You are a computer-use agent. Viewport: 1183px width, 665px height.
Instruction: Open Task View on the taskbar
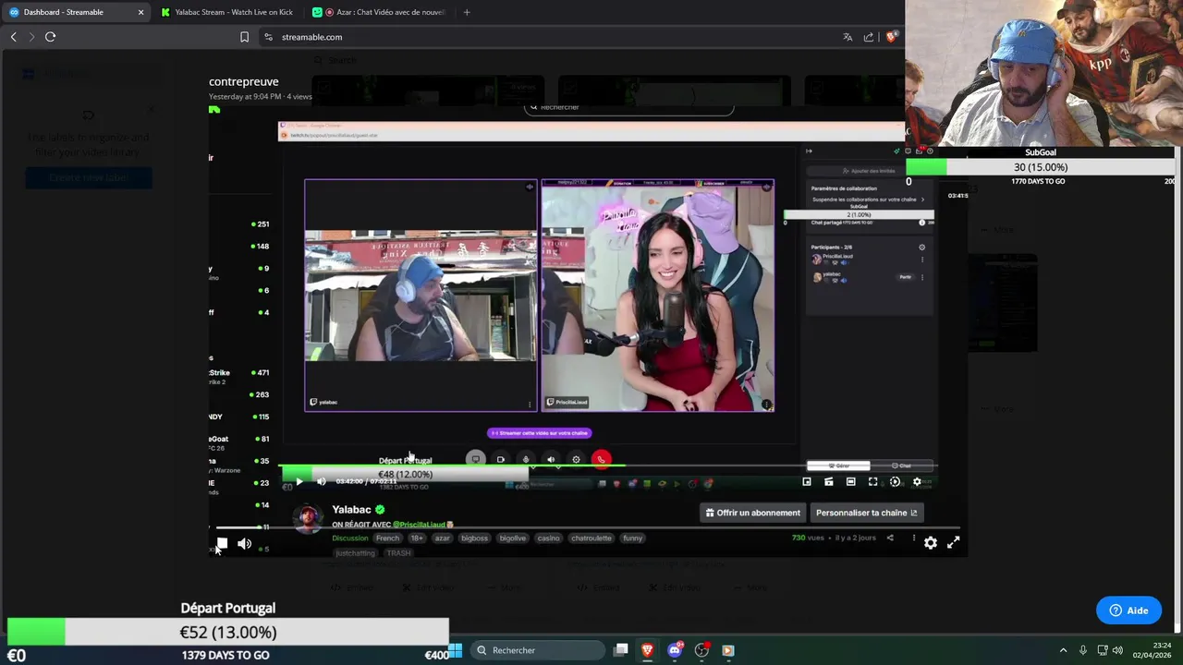(x=621, y=650)
